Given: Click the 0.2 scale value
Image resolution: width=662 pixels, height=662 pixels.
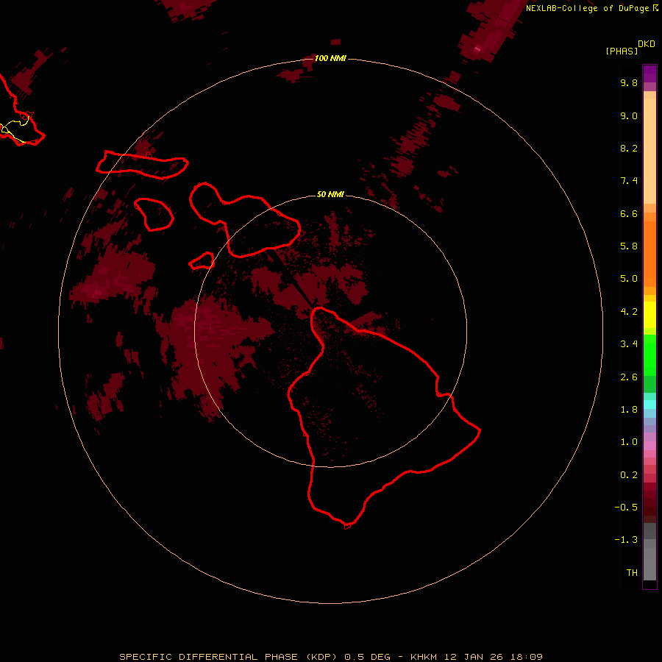Looking at the screenshot, I should point(629,475).
